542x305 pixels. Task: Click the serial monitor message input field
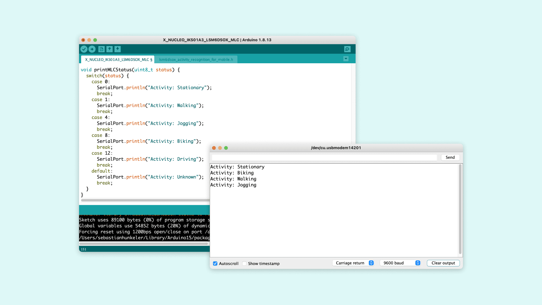(x=324, y=158)
